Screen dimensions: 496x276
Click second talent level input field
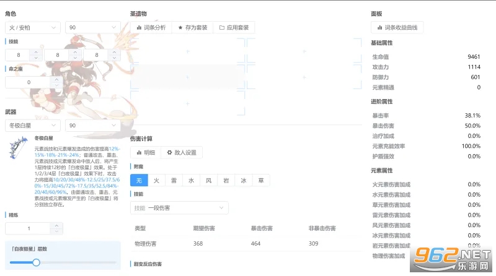(x=58, y=55)
